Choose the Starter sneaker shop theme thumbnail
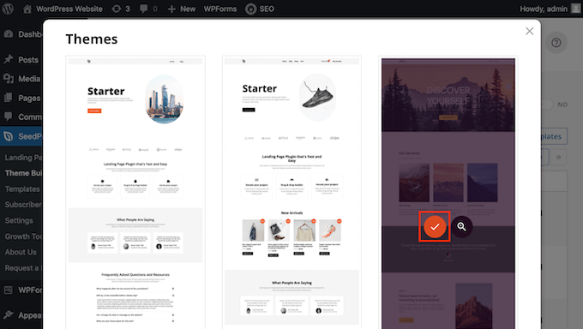Screen dimensions: 583x329 [291, 193]
